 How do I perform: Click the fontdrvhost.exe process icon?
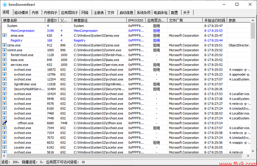pyautogui.click(x=5, y=55)
